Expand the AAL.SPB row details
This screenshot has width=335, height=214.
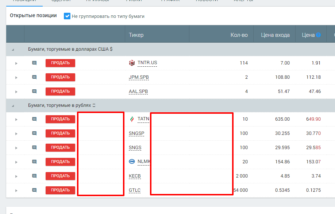click(16, 92)
